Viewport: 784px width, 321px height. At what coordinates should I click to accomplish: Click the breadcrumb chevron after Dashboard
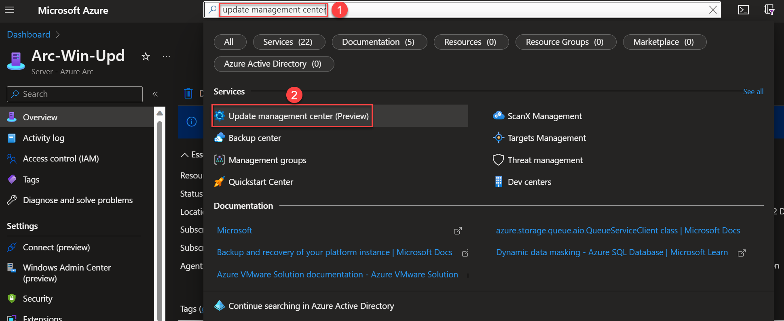pyautogui.click(x=58, y=35)
